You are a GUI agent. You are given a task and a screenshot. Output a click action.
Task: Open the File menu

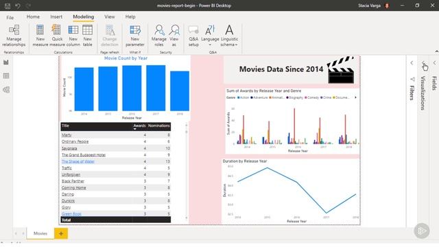click(10, 17)
